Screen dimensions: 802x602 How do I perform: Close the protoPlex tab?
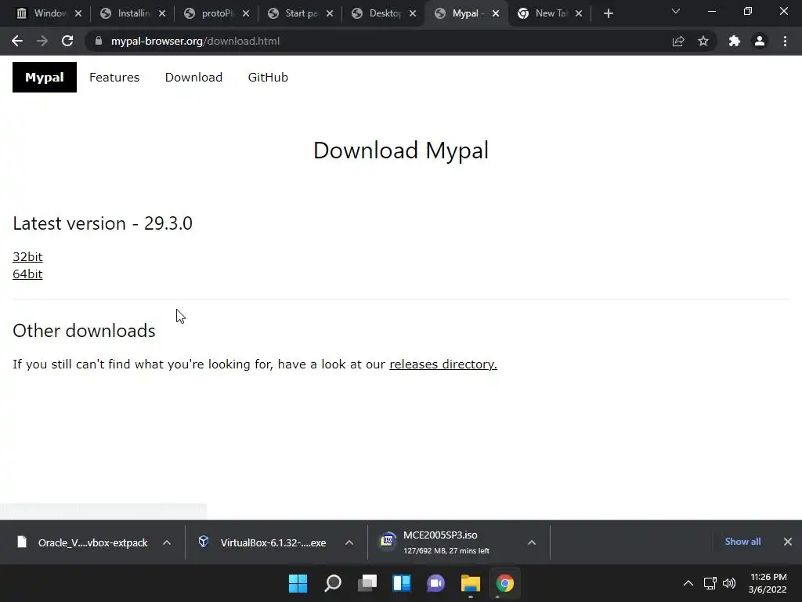[x=245, y=14]
